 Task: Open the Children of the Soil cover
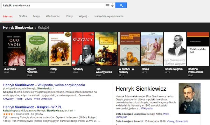198,49
